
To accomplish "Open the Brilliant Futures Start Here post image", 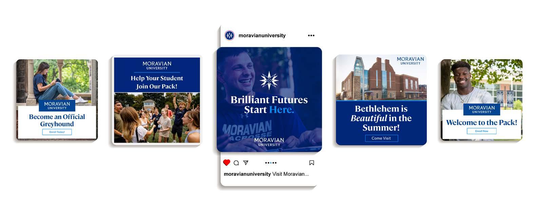I will coord(269,100).
